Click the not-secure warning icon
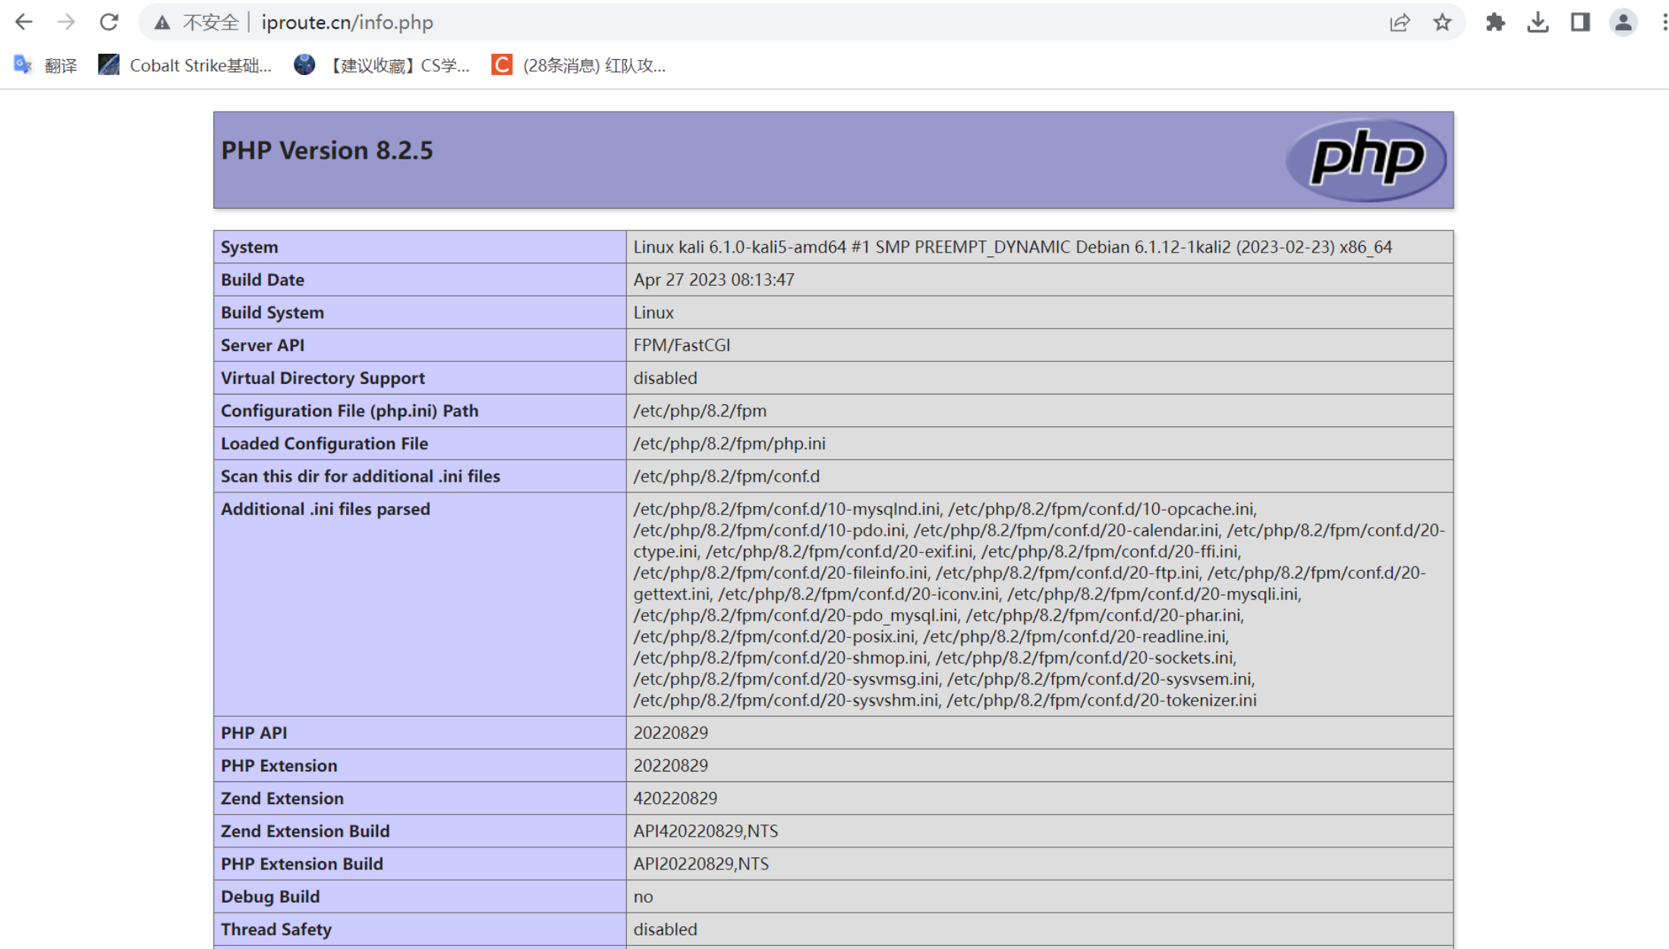This screenshot has width=1669, height=949. pos(162,23)
